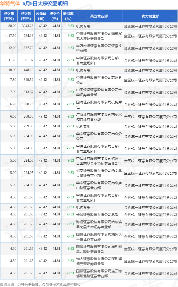178x287 pixels.
Task: Select buyer 国投证券汕头长平路证券营业部
Action: (99, 237)
